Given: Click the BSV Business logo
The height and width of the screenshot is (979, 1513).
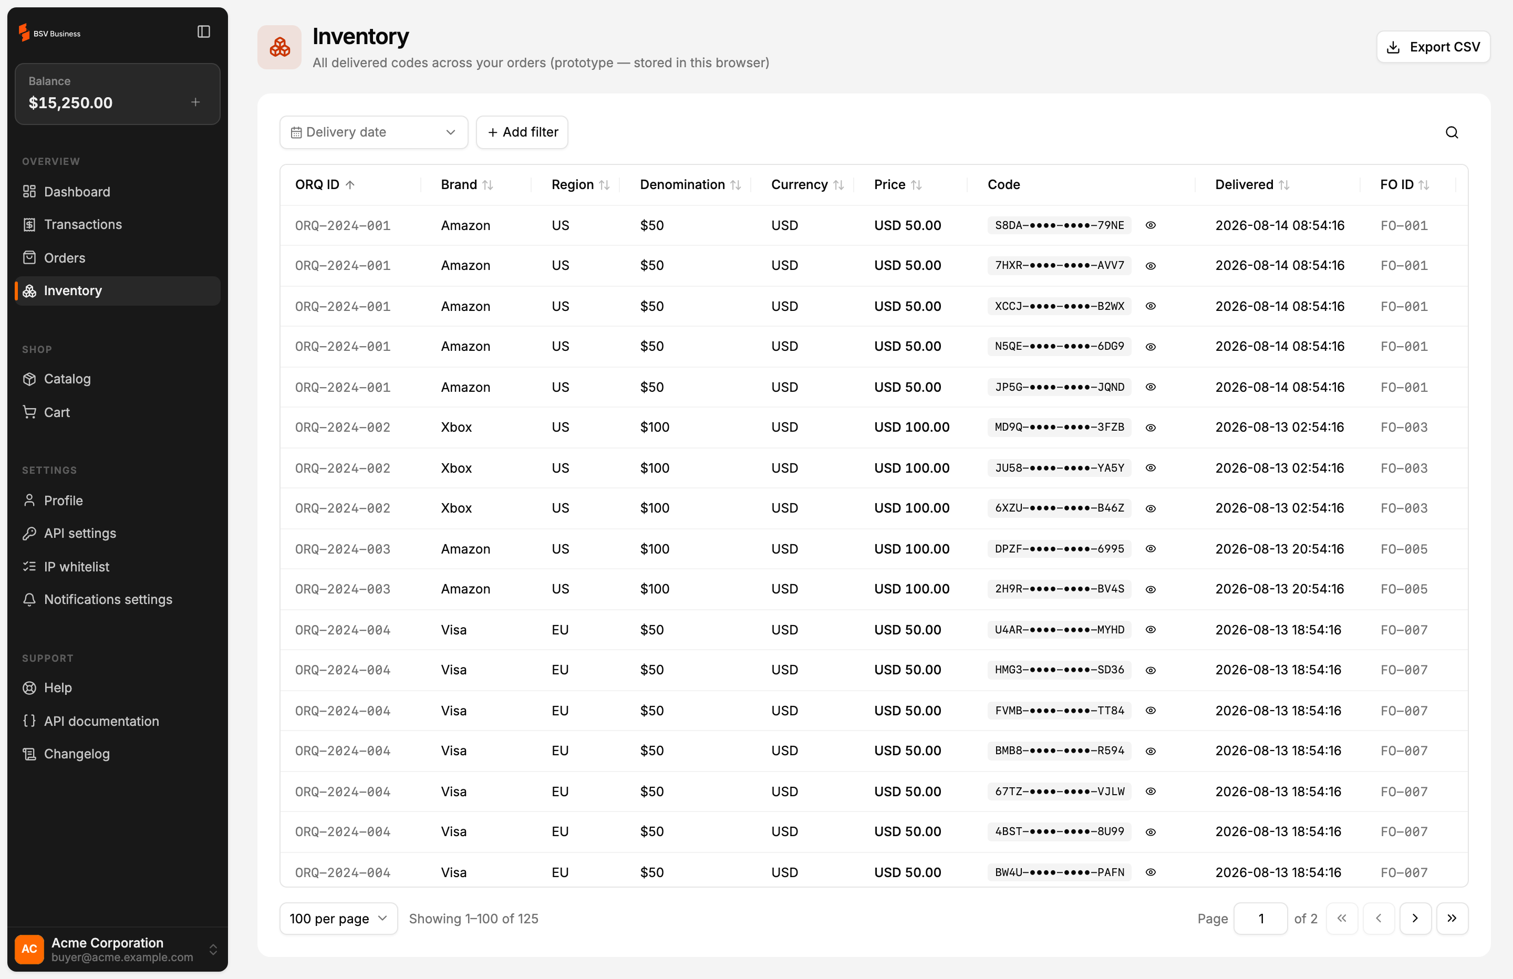Looking at the screenshot, I should coord(49,33).
